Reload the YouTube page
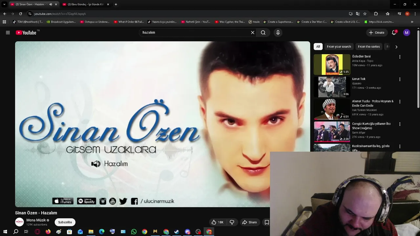Image resolution: width=420 pixels, height=236 pixels. (x=20, y=14)
